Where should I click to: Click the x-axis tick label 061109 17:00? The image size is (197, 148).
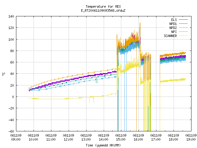tap(156, 138)
